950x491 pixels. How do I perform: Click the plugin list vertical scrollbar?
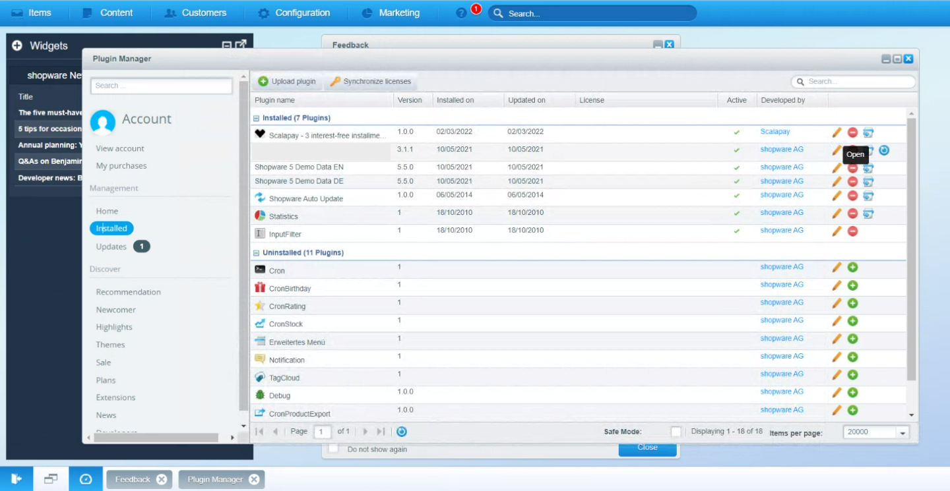912,249
